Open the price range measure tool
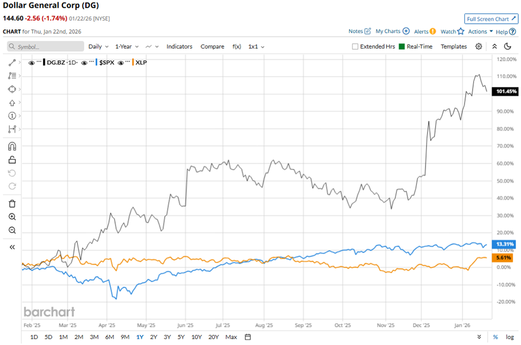 pyautogui.click(x=12, y=129)
